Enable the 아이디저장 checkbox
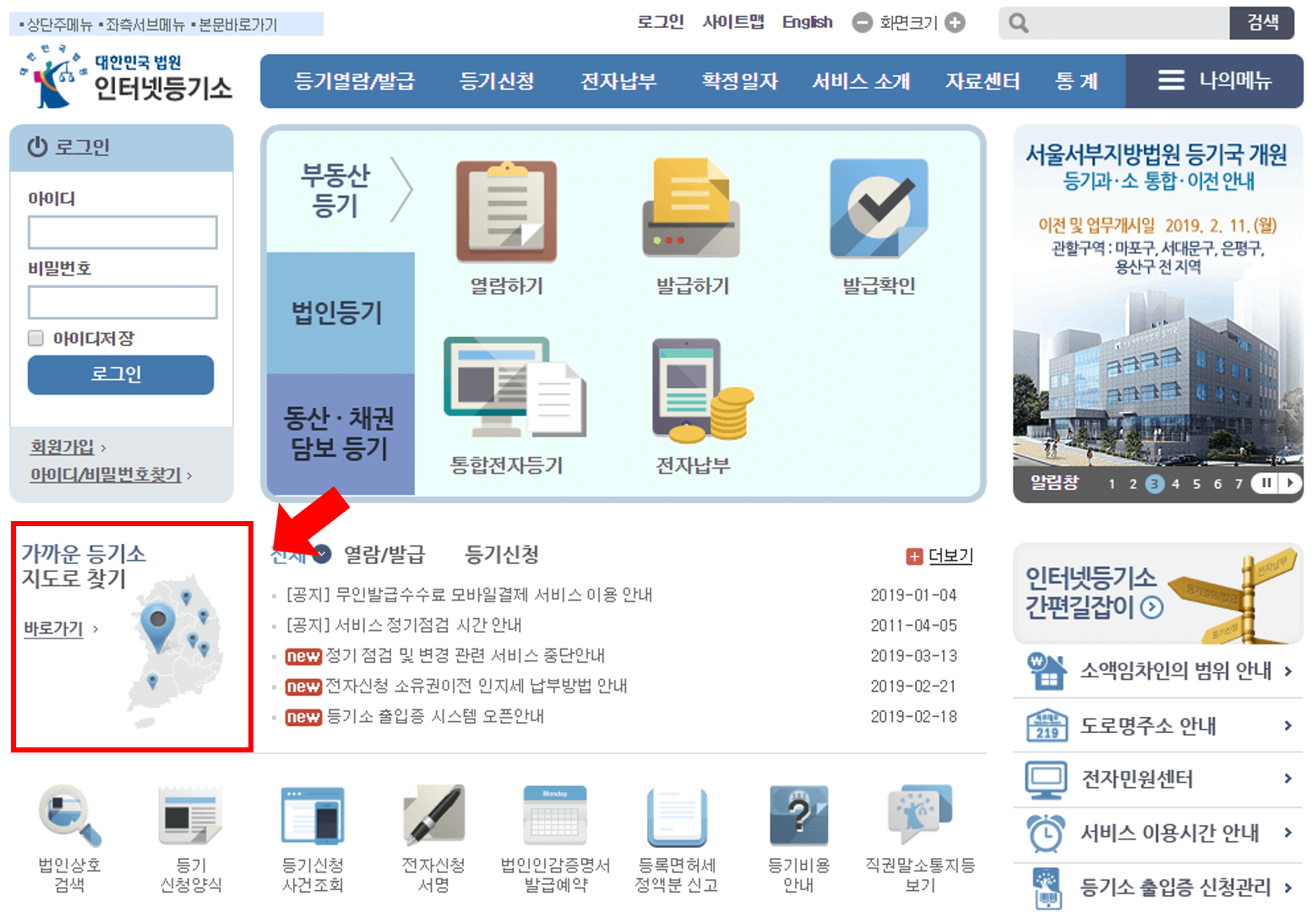The width and height of the screenshot is (1313, 923). (x=35, y=338)
